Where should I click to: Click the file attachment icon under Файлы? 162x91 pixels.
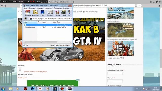tap(20, 70)
